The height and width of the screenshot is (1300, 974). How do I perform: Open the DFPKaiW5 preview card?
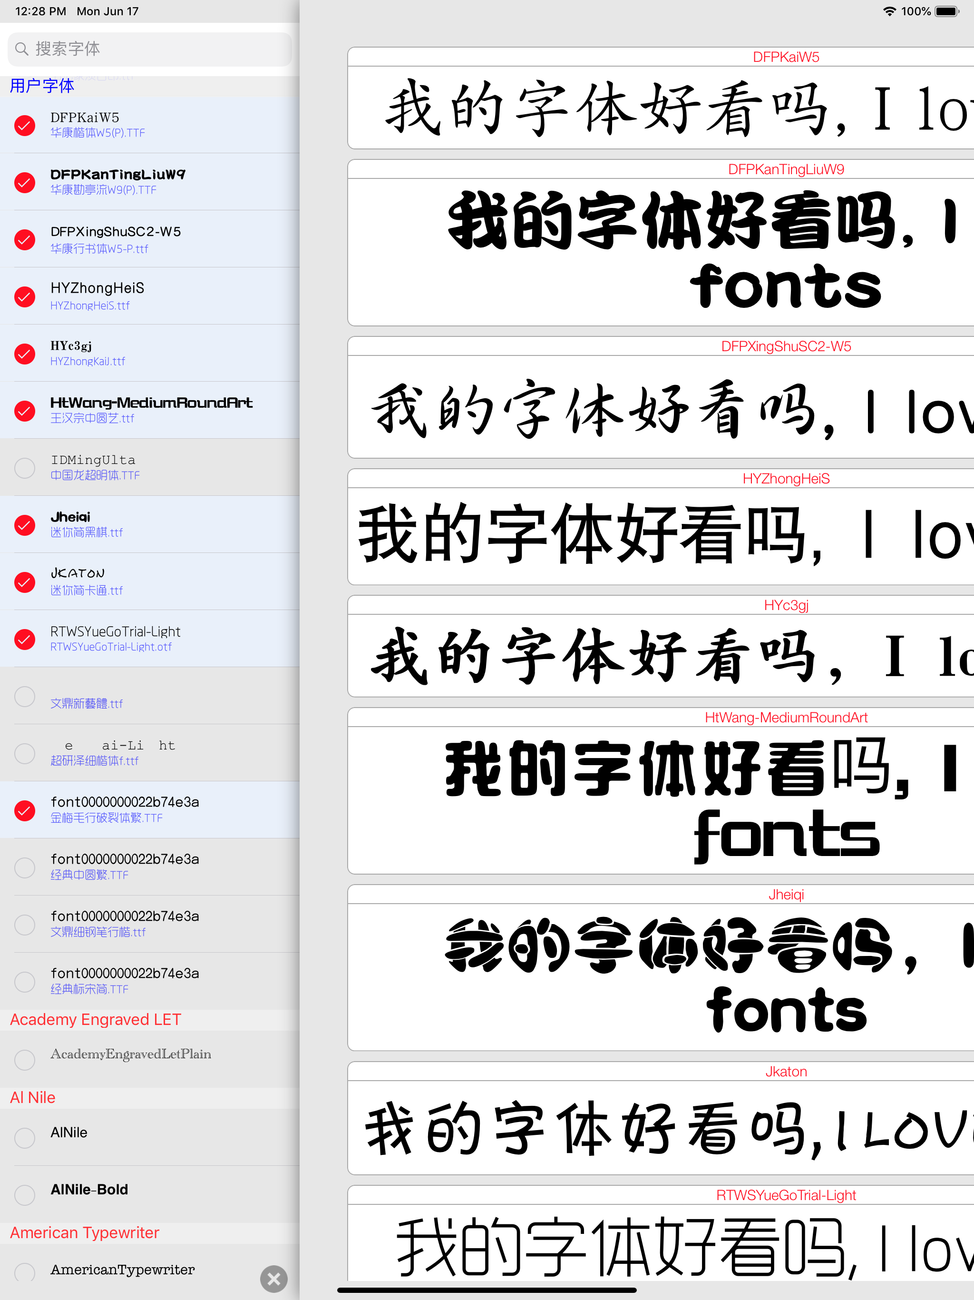(x=661, y=98)
